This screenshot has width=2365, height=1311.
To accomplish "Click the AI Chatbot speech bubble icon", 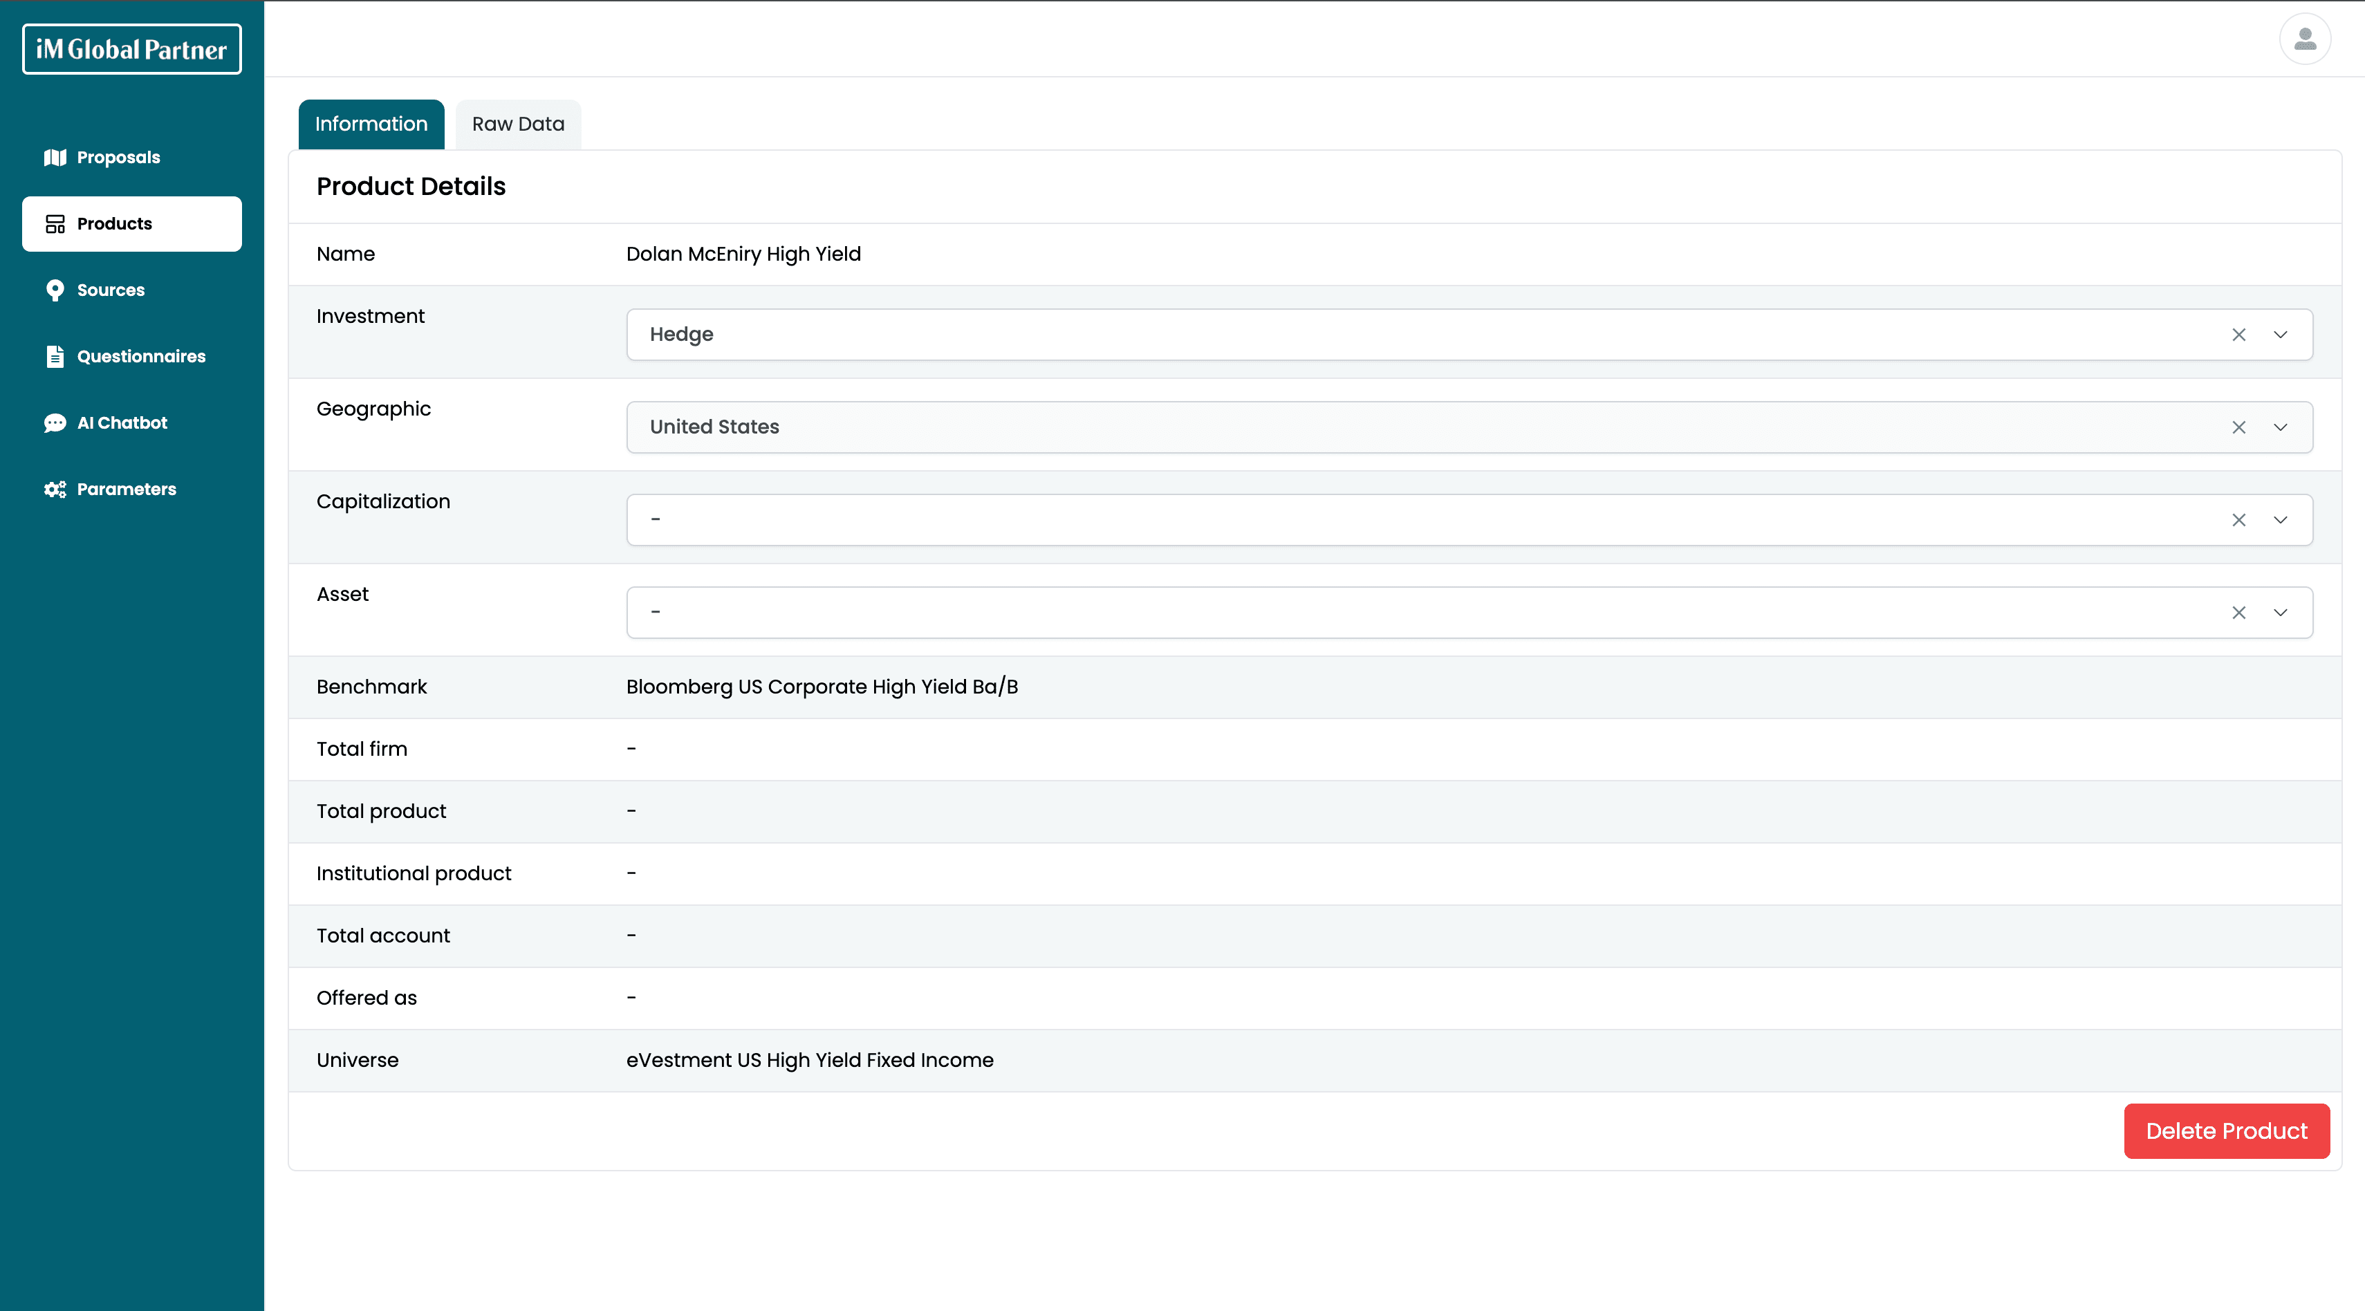I will [x=55, y=422].
